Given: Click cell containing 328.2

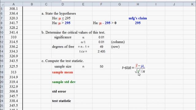Looking at the screenshot, I should click(x=13, y=28).
